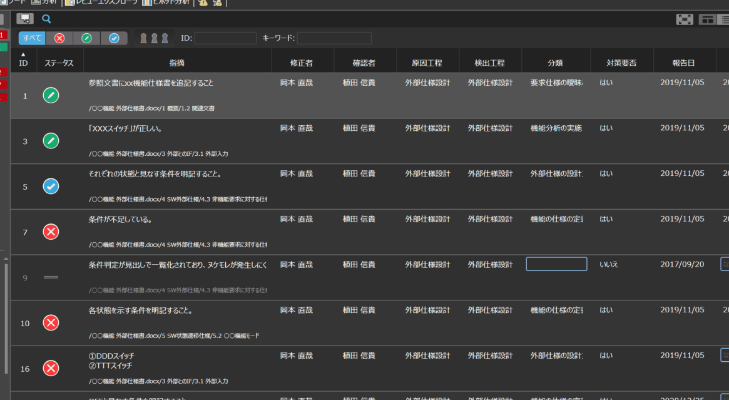Click the people filter icon beside ID

[154, 38]
